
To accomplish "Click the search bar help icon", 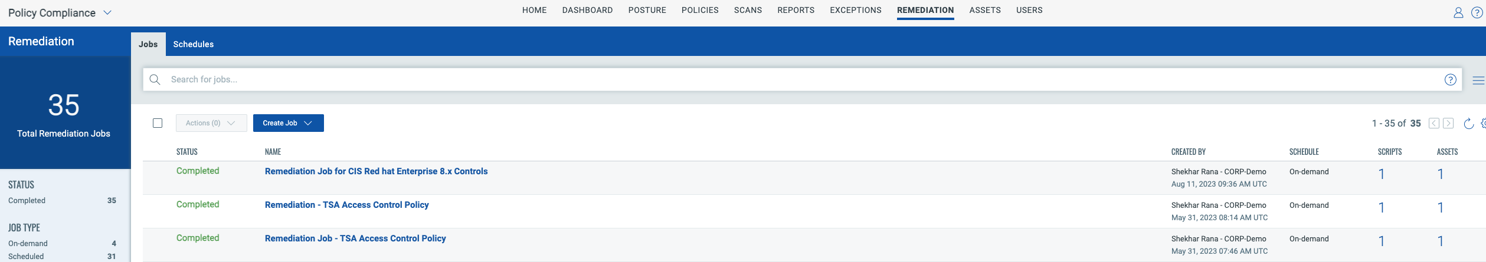I will click(x=1450, y=80).
